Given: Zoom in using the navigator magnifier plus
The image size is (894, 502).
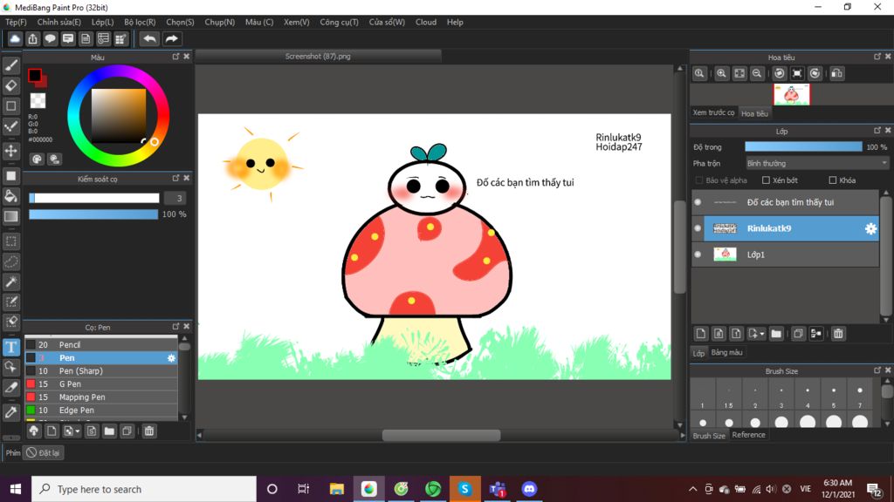Looking at the screenshot, I should tap(721, 73).
